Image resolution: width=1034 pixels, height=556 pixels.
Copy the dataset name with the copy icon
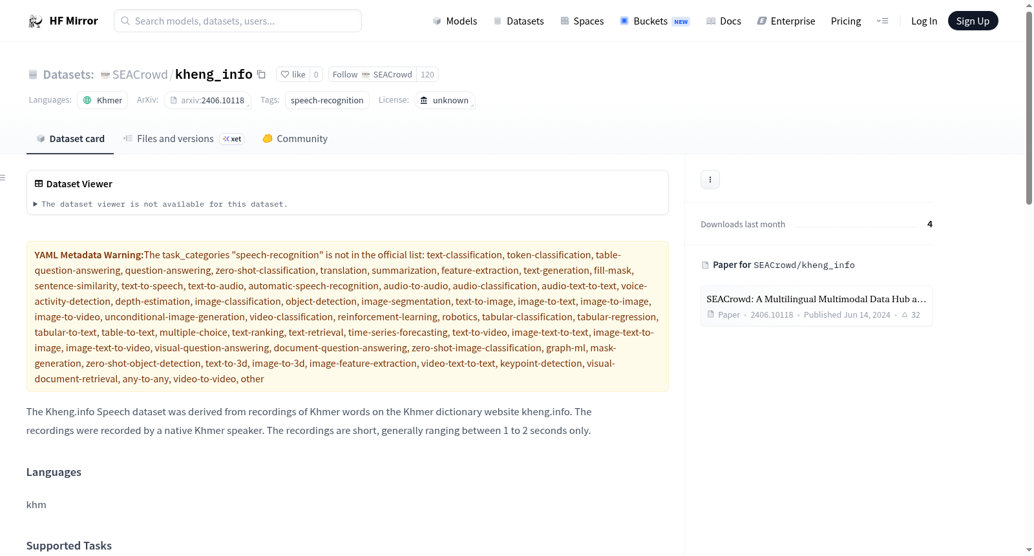pyautogui.click(x=261, y=74)
